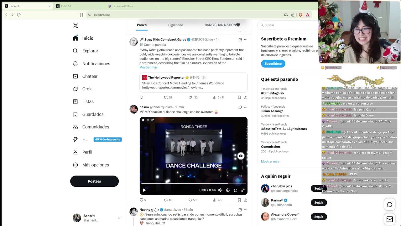Open a new browser tab
The width and height of the screenshot is (401, 226).
[x=160, y=6]
